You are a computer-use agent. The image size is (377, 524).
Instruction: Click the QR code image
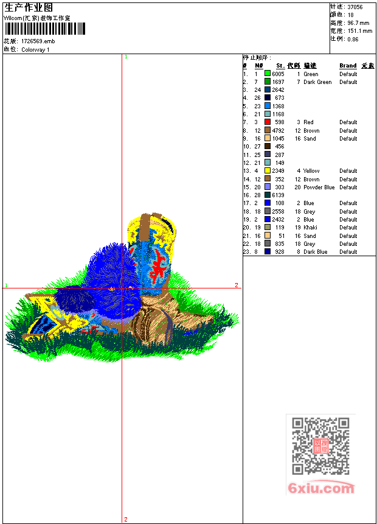pos(320,446)
